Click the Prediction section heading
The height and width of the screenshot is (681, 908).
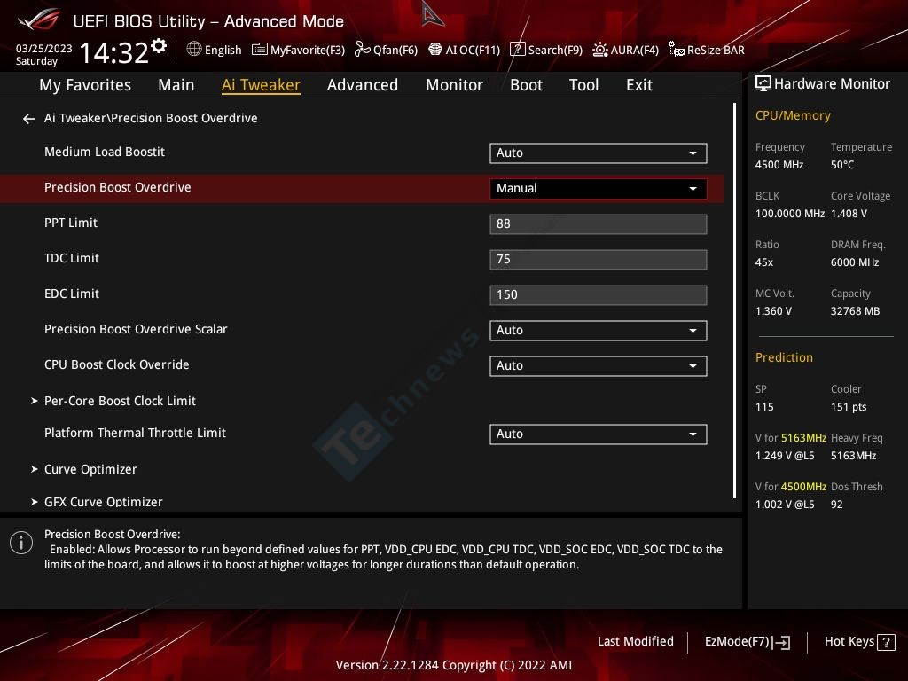click(784, 358)
